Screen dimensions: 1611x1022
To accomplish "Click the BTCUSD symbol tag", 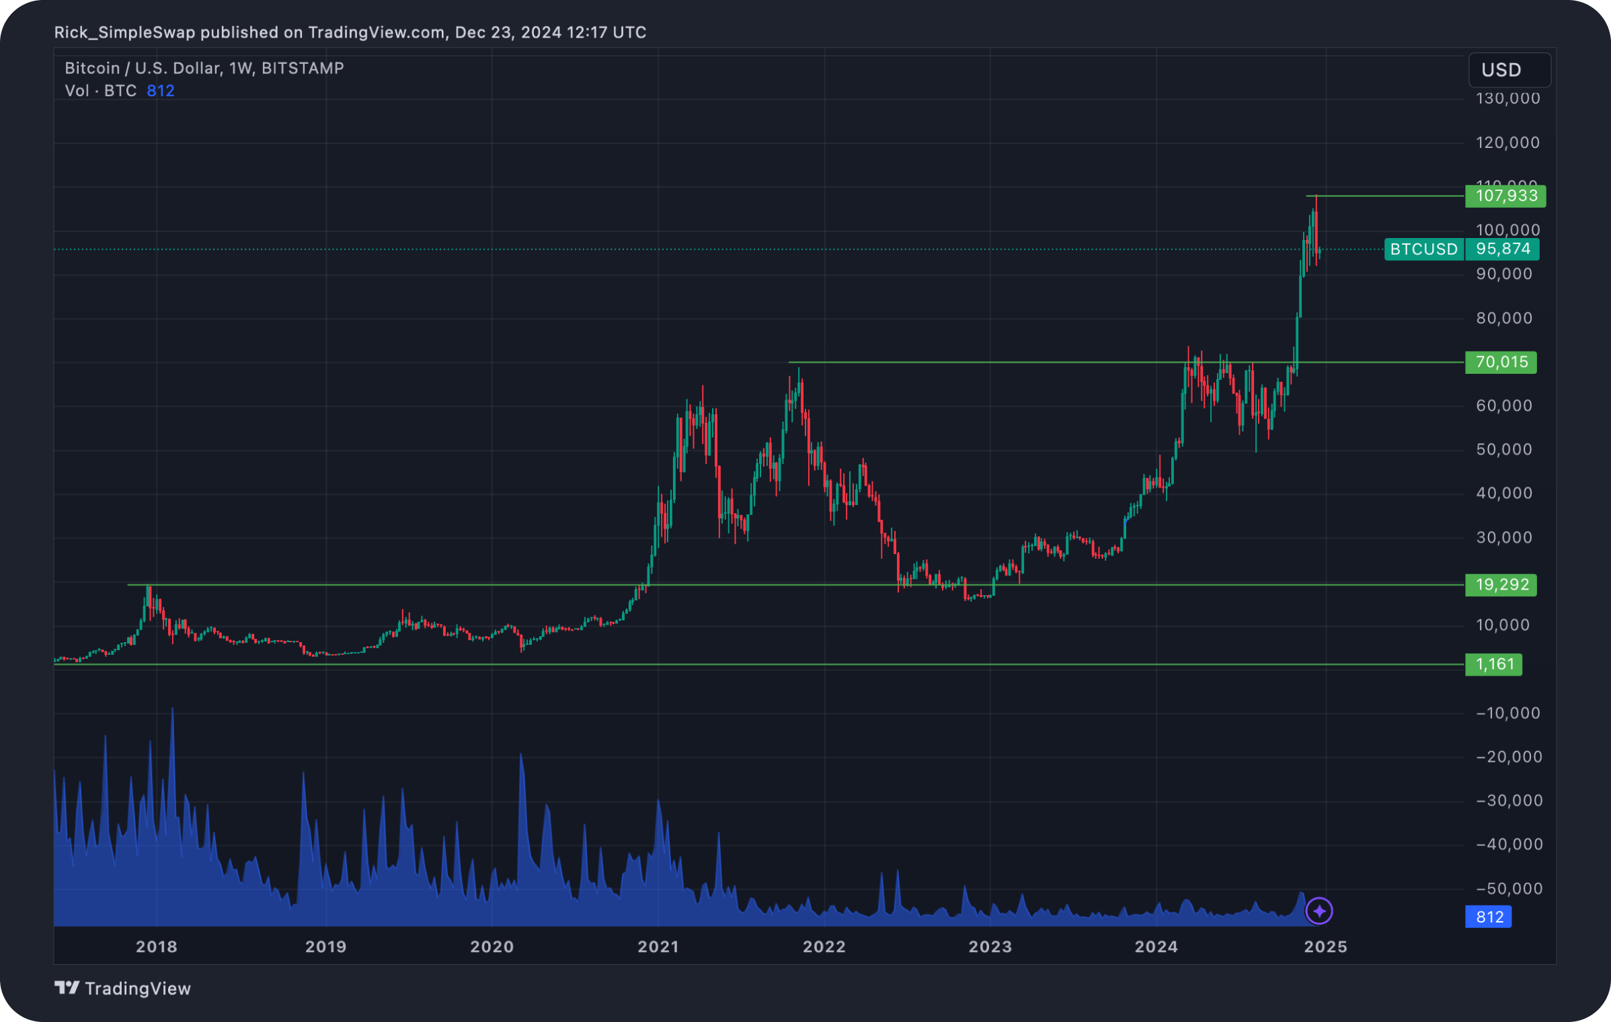I will coord(1424,249).
